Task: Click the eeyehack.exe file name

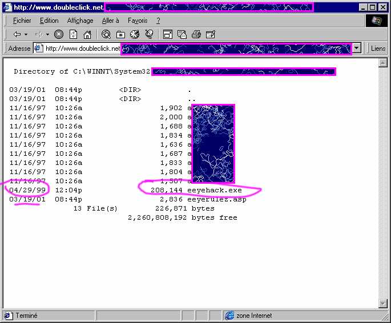Action: (215, 190)
